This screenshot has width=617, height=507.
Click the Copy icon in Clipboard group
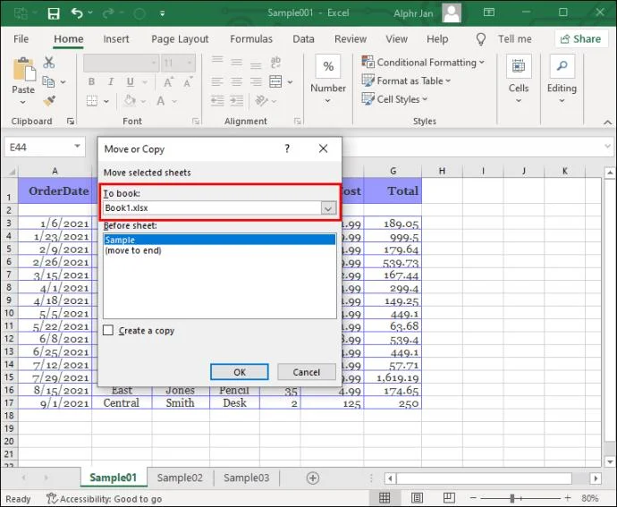[x=48, y=82]
